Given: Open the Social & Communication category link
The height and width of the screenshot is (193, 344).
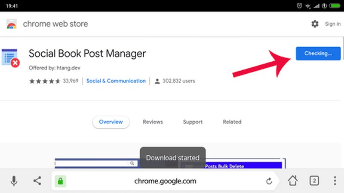Looking at the screenshot, I should click(116, 81).
